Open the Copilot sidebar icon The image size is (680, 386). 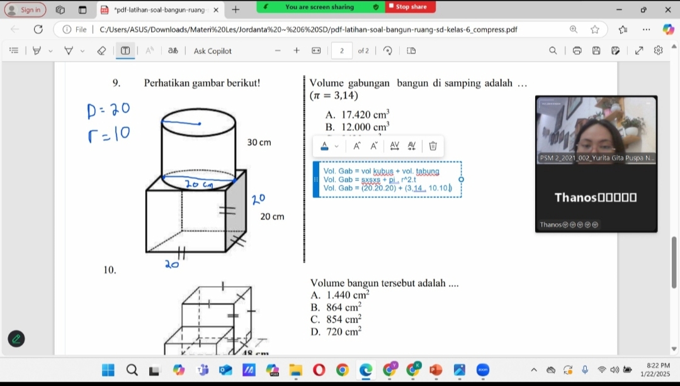[x=668, y=30]
